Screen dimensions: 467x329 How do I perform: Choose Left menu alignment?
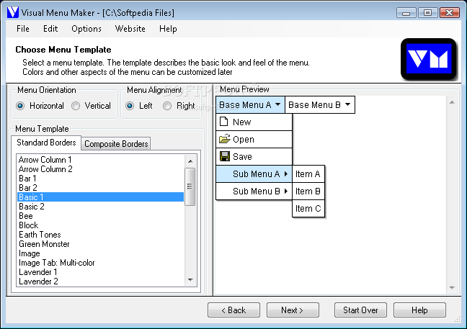tap(130, 106)
